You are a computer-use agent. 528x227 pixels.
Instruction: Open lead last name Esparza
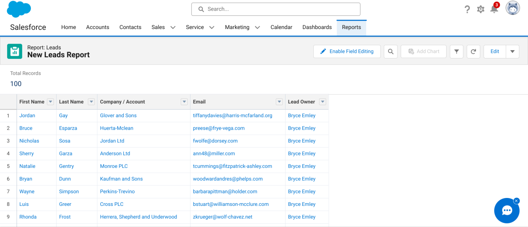pyautogui.click(x=68, y=128)
